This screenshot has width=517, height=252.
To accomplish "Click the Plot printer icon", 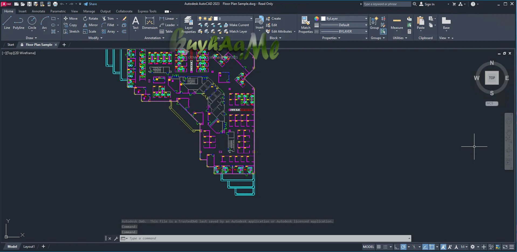I will coord(55,4).
